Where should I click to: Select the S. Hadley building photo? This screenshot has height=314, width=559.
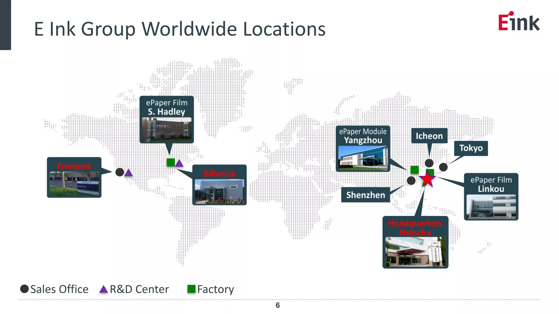coord(167,130)
